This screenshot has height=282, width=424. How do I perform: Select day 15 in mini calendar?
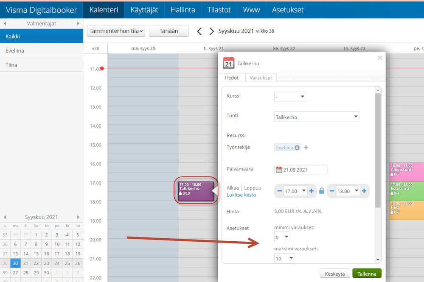pyautogui.click(x=36, y=254)
